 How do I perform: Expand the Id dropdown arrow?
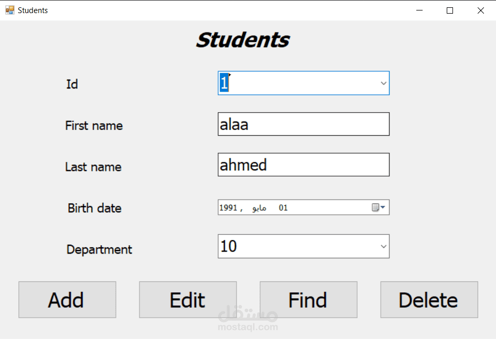tap(383, 83)
